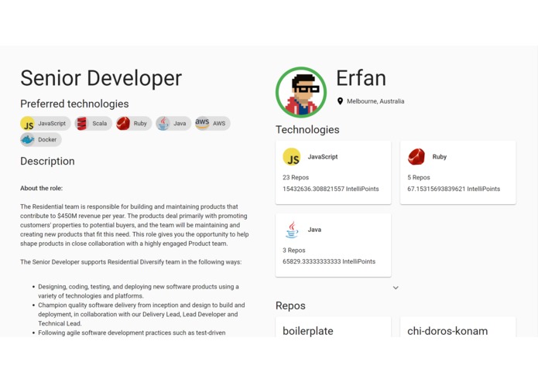The width and height of the screenshot is (538, 382).
Task: Click the JavaScript chip icon in Preferred technologies
Action: pos(27,123)
